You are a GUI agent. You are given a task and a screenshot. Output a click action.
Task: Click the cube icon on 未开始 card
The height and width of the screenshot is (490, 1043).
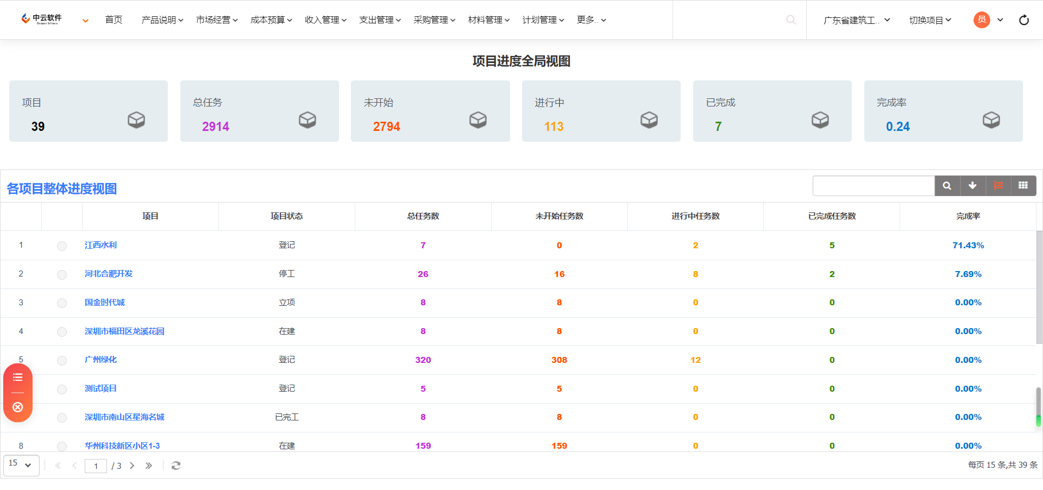478,120
